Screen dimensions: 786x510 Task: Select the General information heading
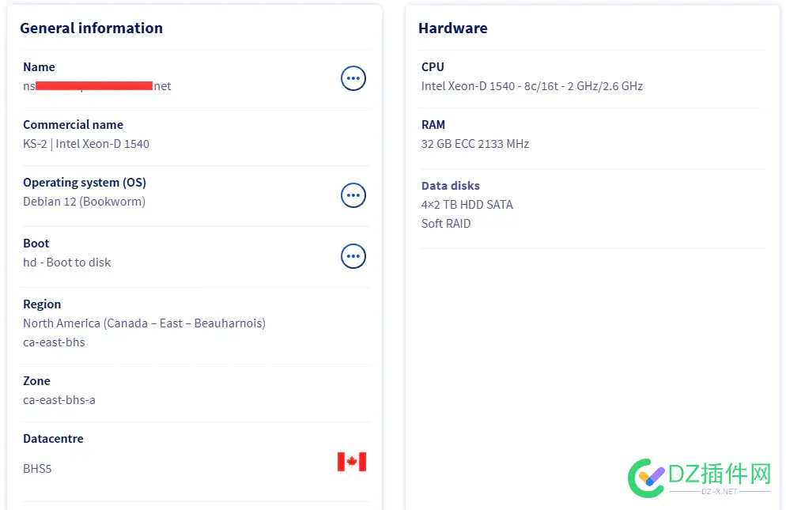91,28
